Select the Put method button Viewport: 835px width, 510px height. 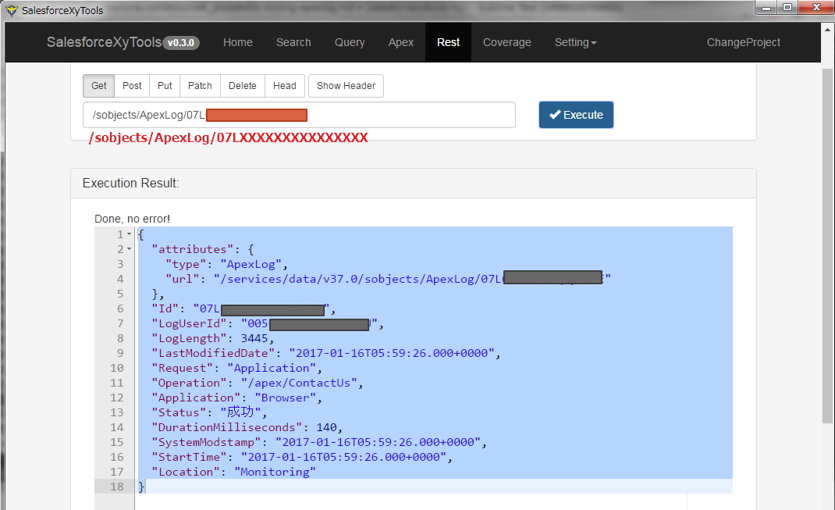pos(165,86)
